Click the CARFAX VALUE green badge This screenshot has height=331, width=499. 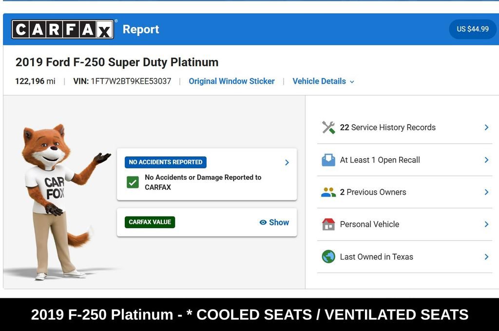150,222
